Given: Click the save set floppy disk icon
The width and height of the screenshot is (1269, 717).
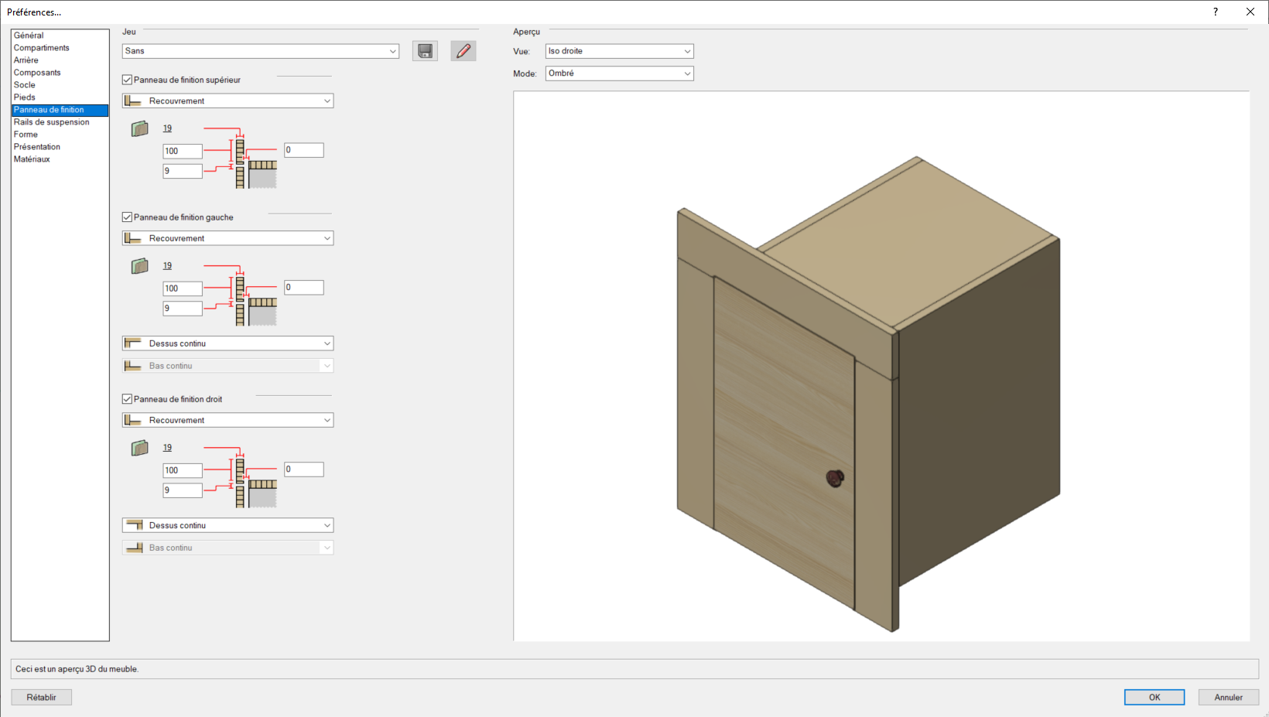Looking at the screenshot, I should tap(425, 51).
